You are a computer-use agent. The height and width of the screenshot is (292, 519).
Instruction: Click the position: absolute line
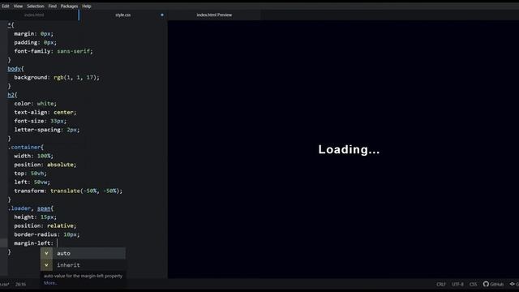pyautogui.click(x=45, y=165)
